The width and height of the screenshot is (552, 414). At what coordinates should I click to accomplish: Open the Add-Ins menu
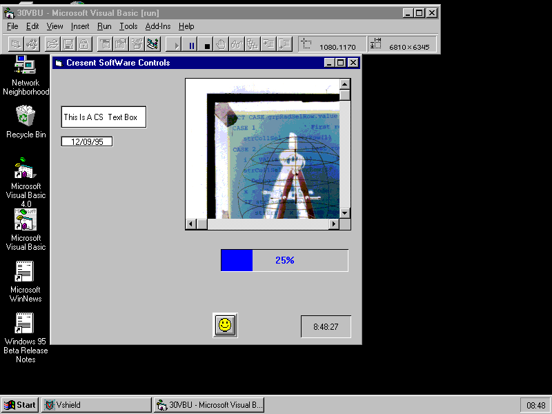pos(158,26)
